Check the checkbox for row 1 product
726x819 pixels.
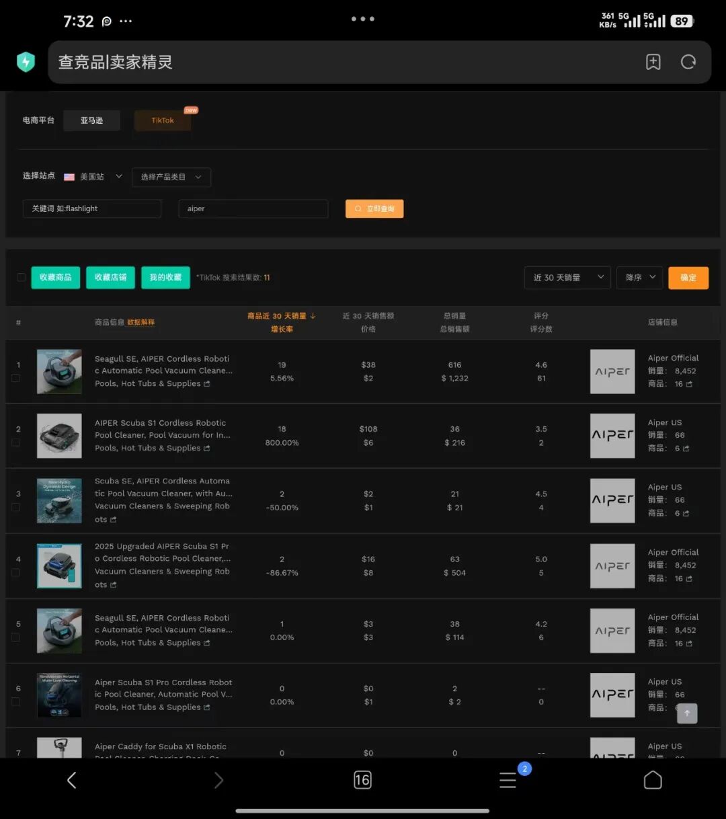click(15, 378)
